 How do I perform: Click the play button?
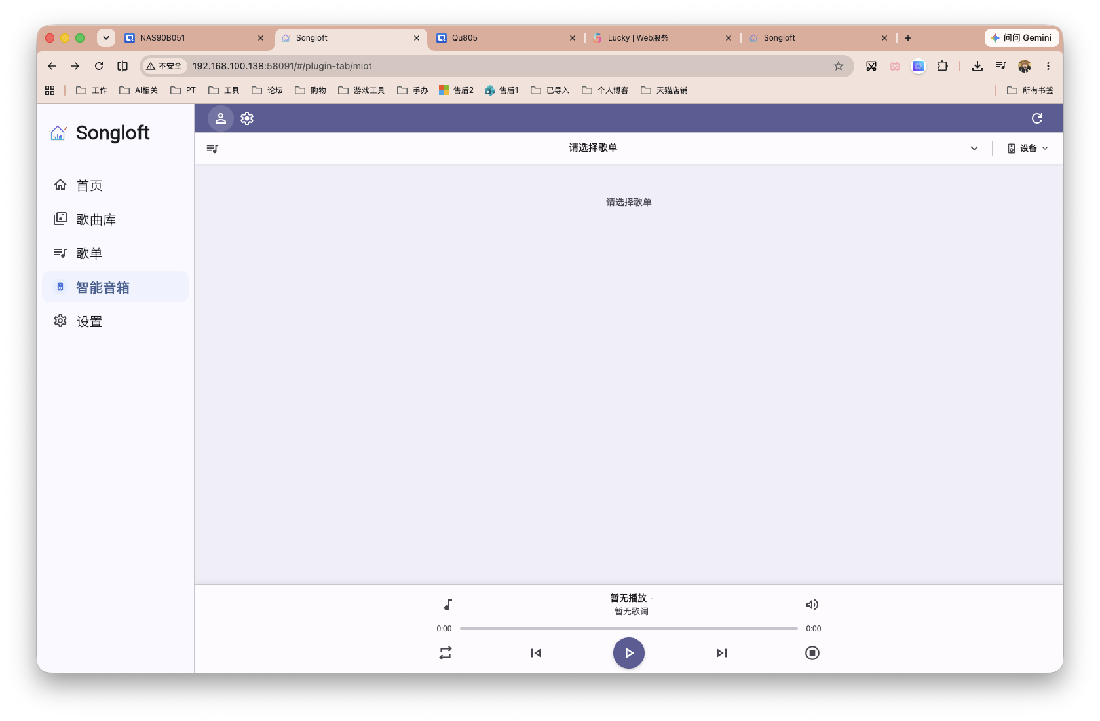tap(629, 653)
